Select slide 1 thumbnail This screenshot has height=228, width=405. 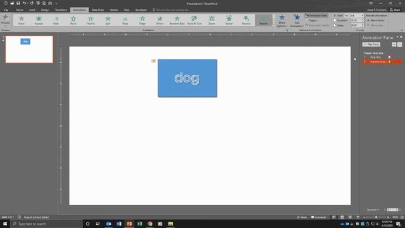click(29, 49)
